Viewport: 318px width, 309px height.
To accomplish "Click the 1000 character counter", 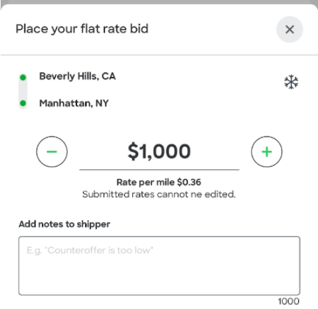I will click(289, 301).
